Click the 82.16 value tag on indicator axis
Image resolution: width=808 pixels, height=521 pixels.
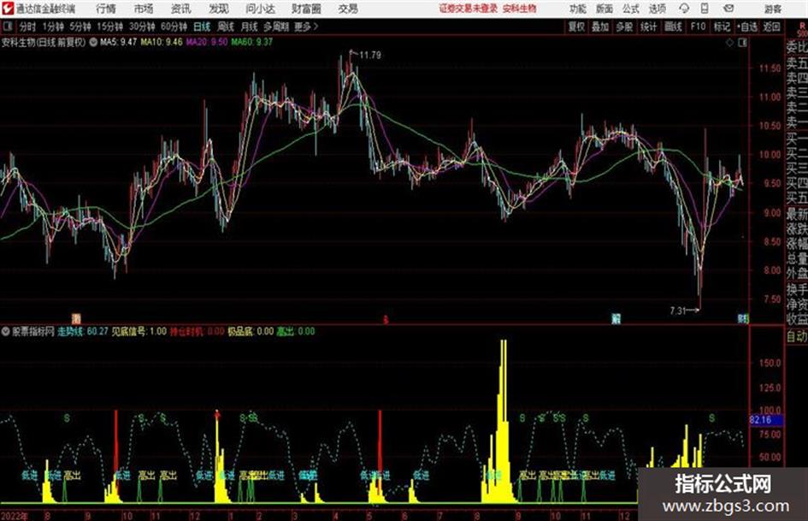(x=766, y=420)
